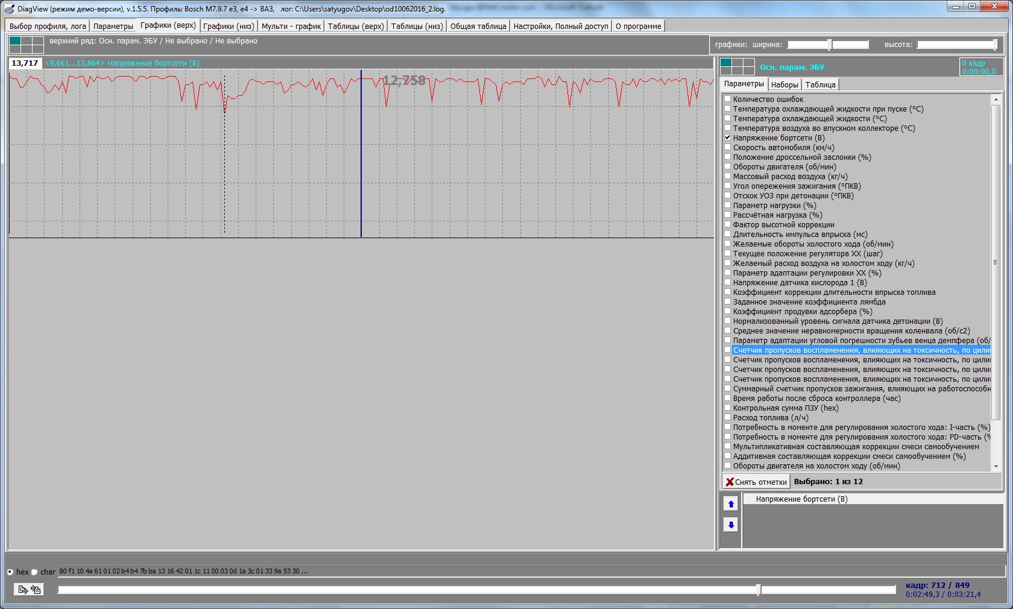Enable Расход топлива (л/ч) checkbox

(x=728, y=417)
